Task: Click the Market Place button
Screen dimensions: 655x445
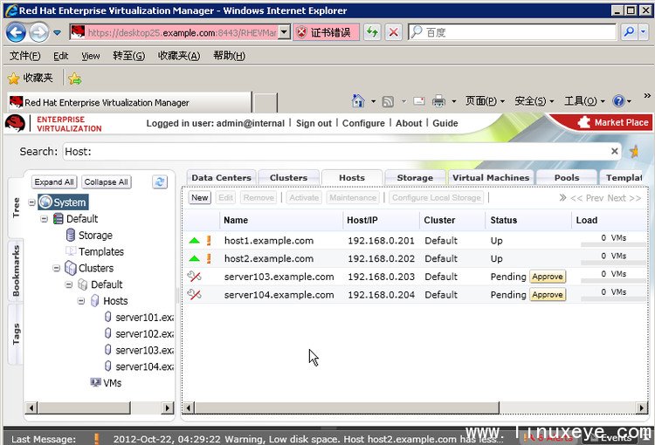Action: click(x=613, y=122)
